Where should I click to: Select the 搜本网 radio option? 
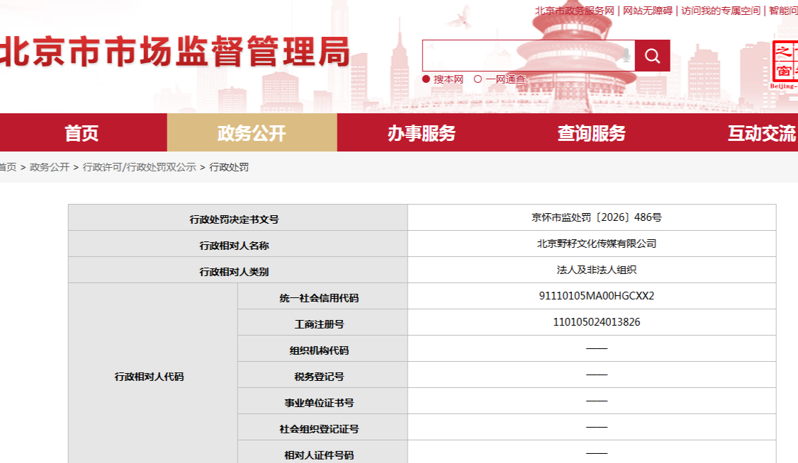tap(427, 79)
